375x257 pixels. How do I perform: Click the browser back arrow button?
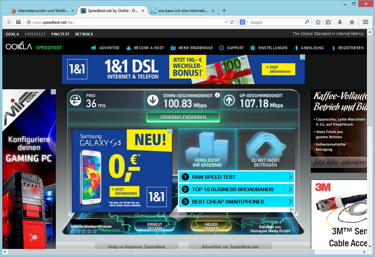[9, 22]
